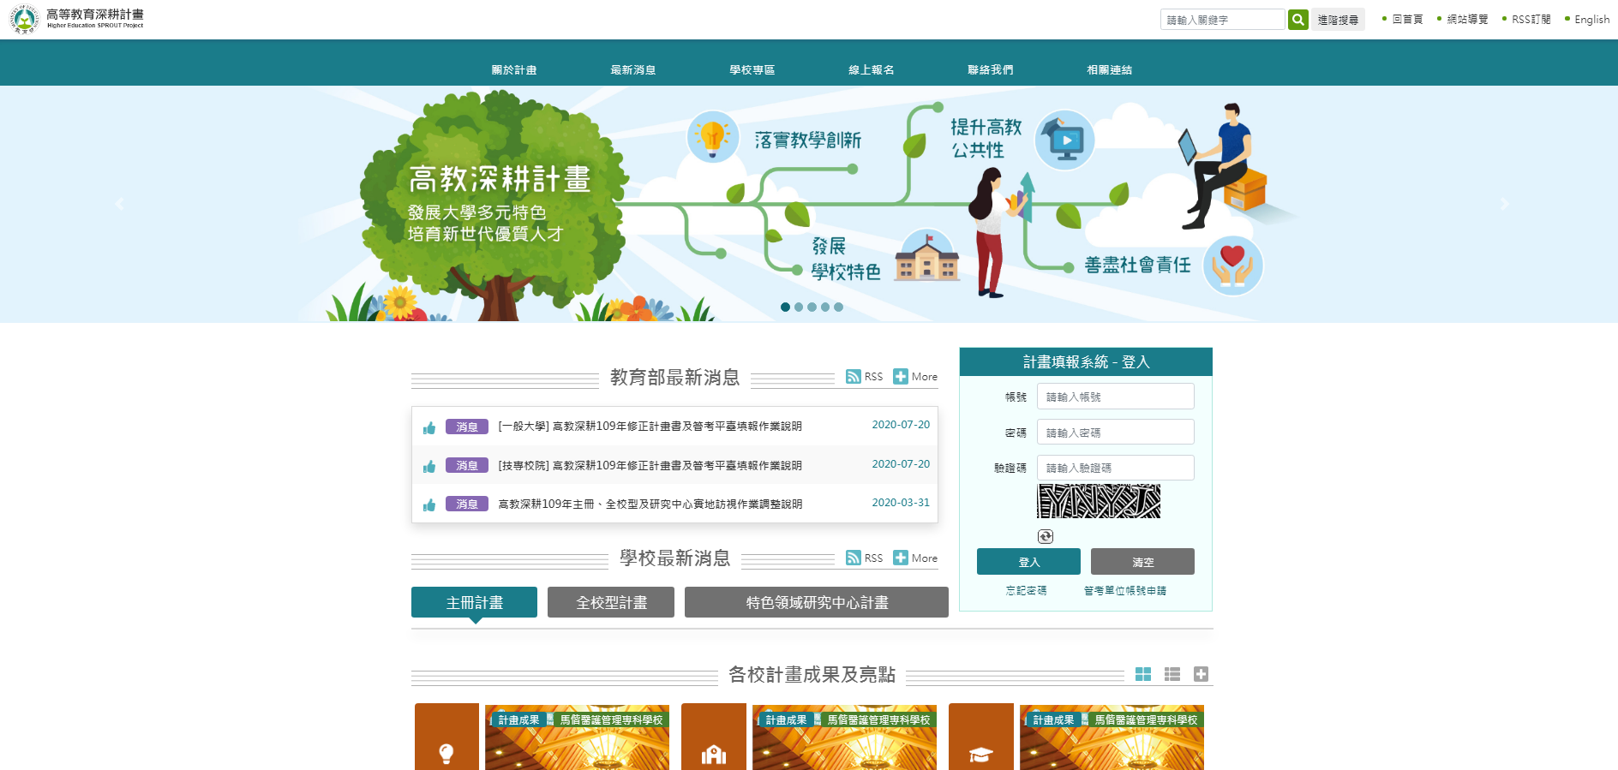1618x770 pixels.
Task: Open RSS訂閱 link in header
Action: (1531, 19)
